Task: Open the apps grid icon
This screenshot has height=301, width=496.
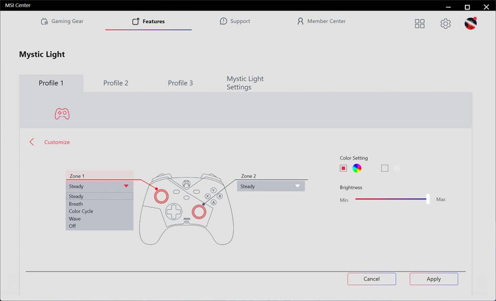Action: 420,24
